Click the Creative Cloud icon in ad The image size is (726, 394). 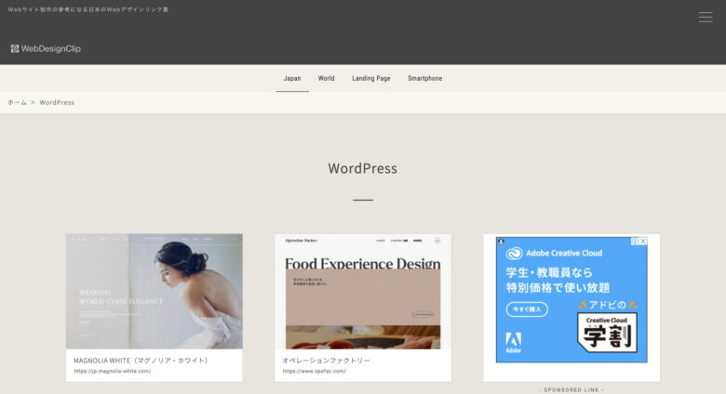pyautogui.click(x=514, y=253)
